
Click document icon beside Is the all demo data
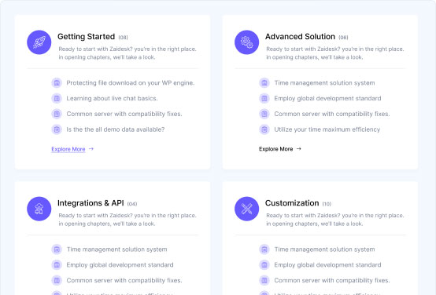click(x=57, y=129)
